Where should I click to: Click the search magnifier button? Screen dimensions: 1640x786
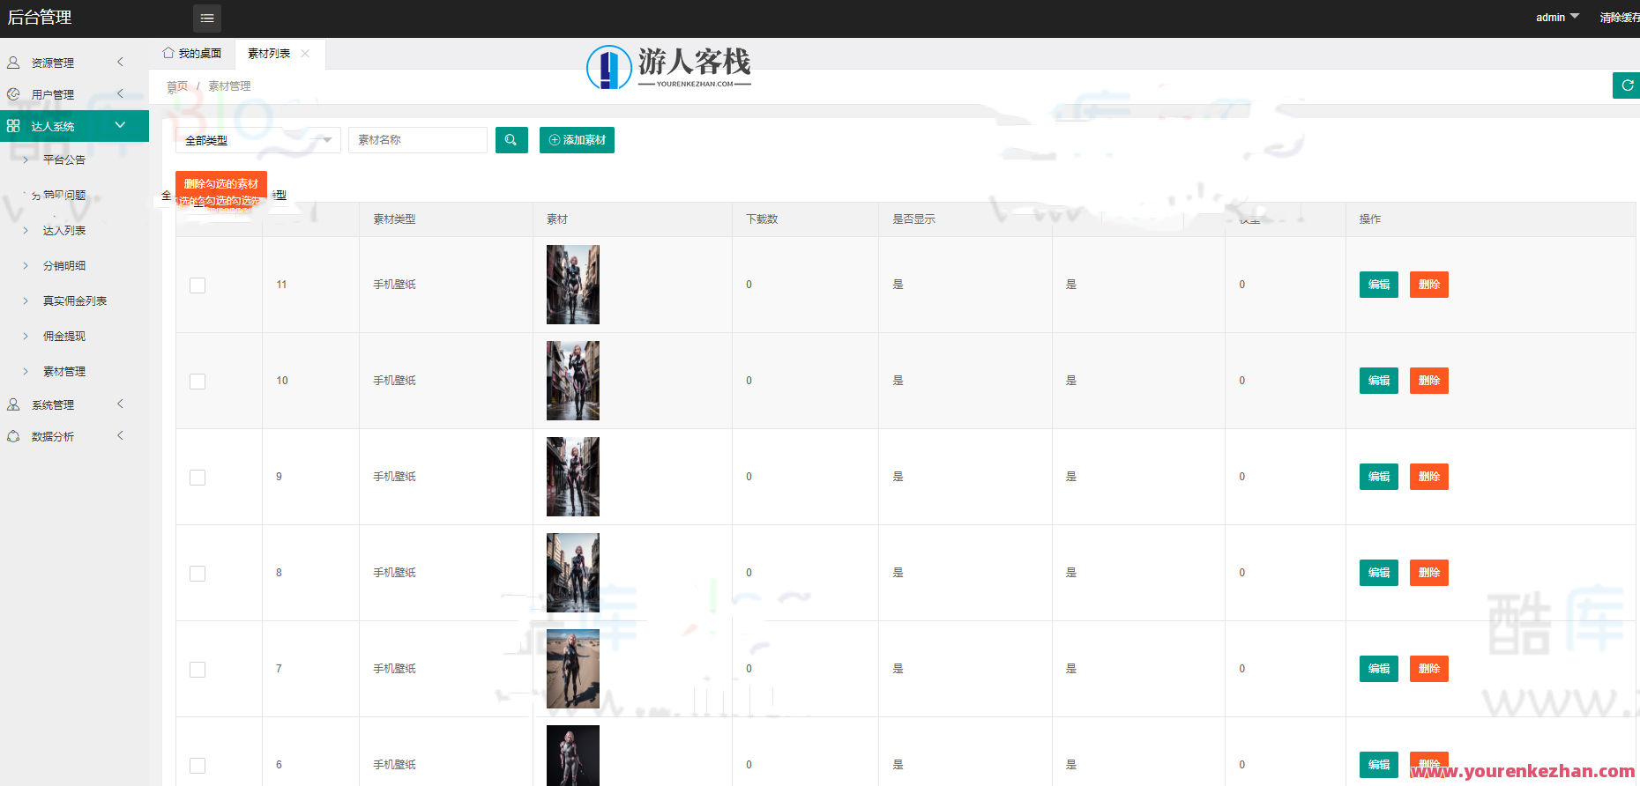click(x=511, y=140)
